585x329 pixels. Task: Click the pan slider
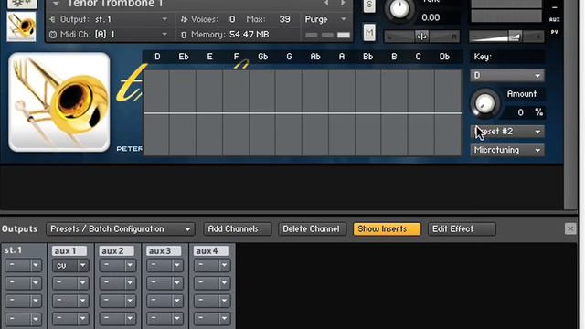tap(421, 37)
